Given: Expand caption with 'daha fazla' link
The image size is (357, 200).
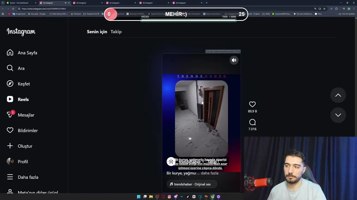Looking at the screenshot, I should click(209, 173).
